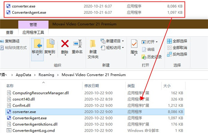This screenshot has height=133, width=208.
Task: Click converter.exe in the top red-boxed list
Action: pos(24,6)
